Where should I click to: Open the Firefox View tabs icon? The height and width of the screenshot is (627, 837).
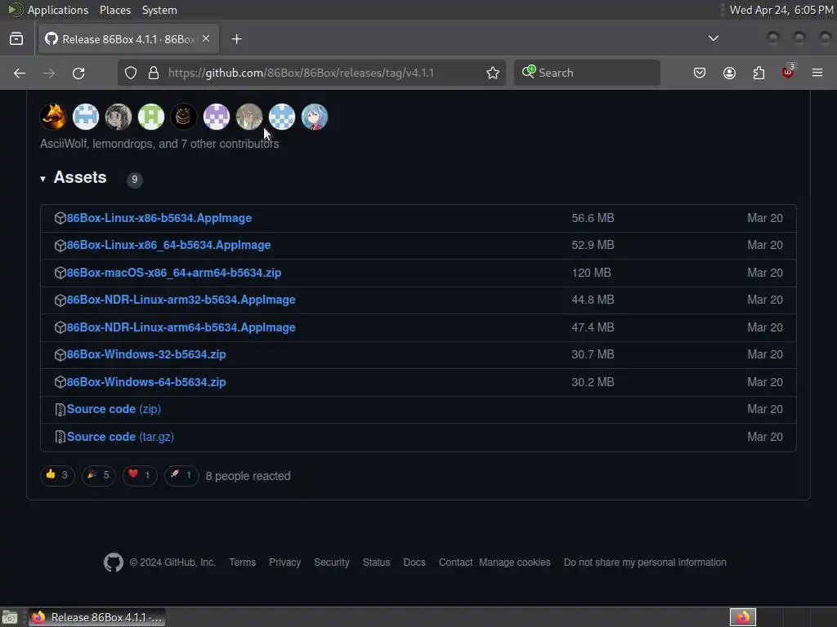(16, 39)
